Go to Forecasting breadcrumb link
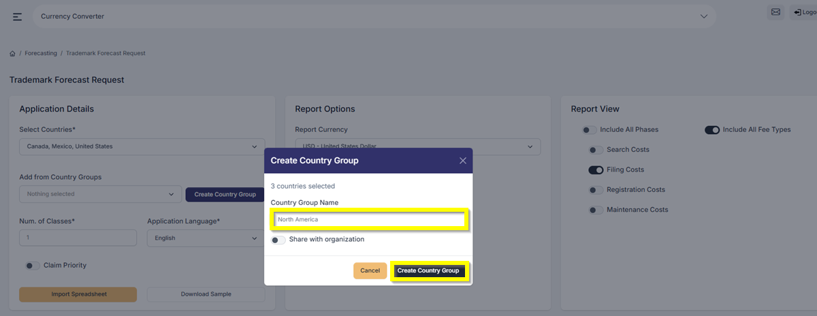The height and width of the screenshot is (316, 817). [x=41, y=53]
